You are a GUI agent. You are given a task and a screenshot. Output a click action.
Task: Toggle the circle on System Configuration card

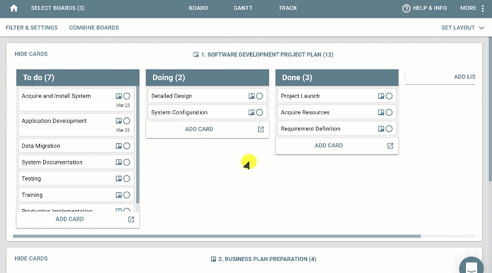[260, 112]
